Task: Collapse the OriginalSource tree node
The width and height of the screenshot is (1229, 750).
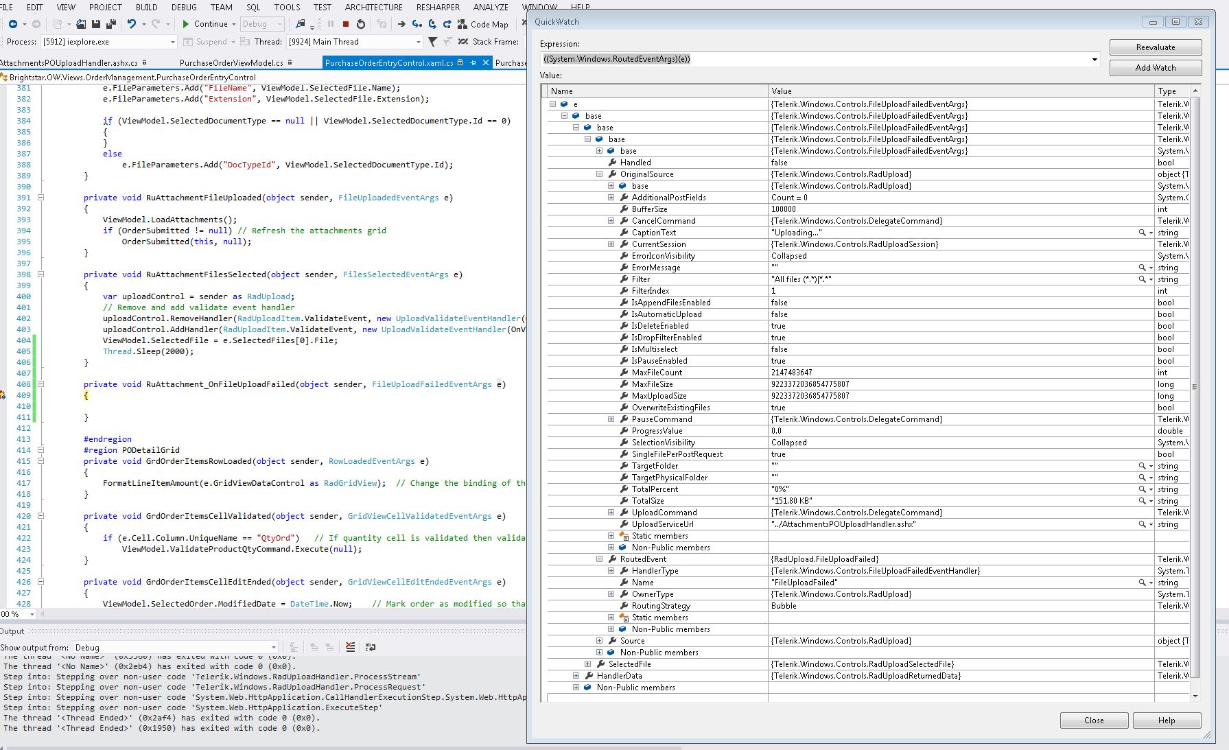Action: click(x=600, y=174)
